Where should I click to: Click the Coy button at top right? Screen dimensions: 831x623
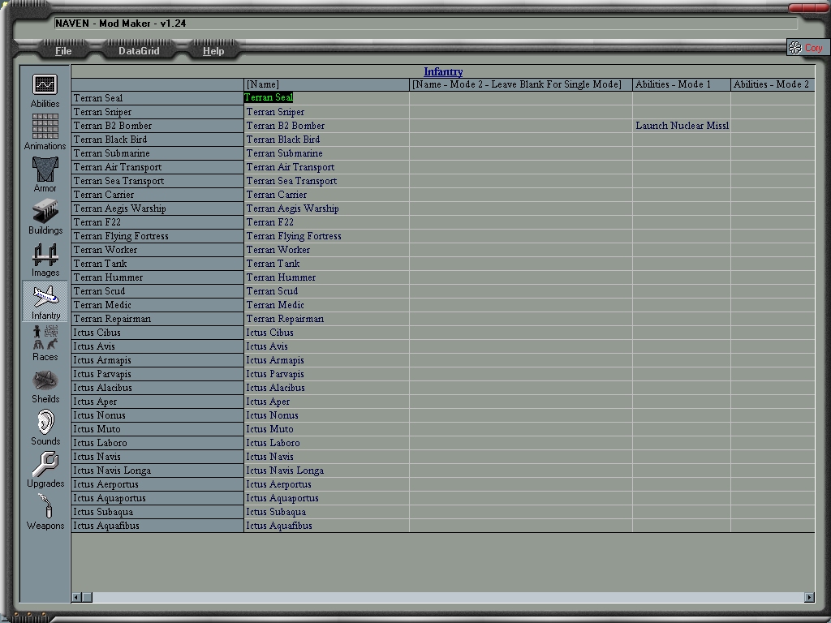coord(807,48)
